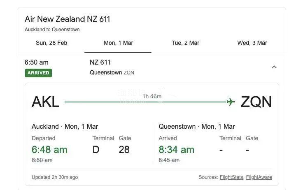The height and width of the screenshot is (190, 296).
Task: Click the ZQN destination airport code
Action: tap(256, 102)
